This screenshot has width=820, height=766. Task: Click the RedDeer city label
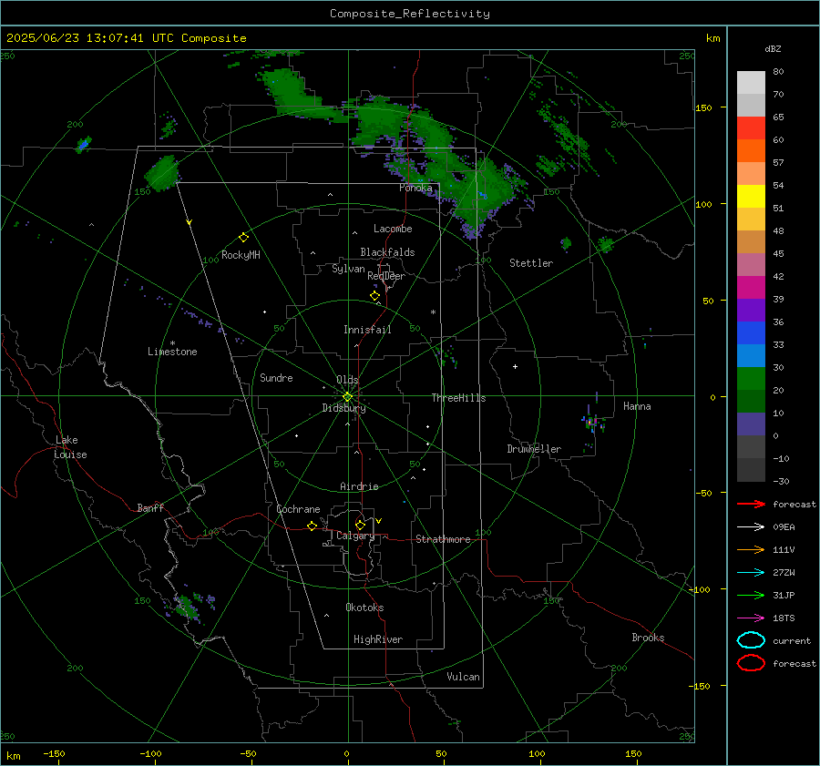[386, 276]
